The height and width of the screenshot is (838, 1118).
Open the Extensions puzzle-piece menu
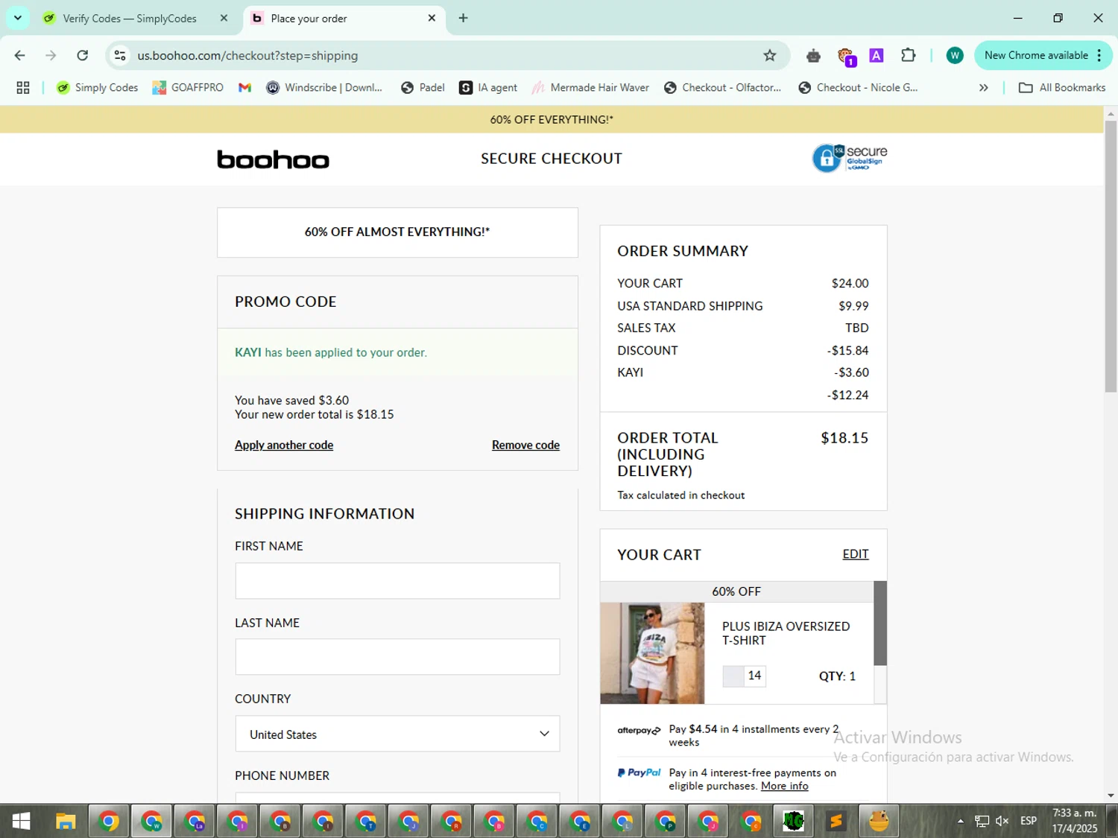pos(908,55)
